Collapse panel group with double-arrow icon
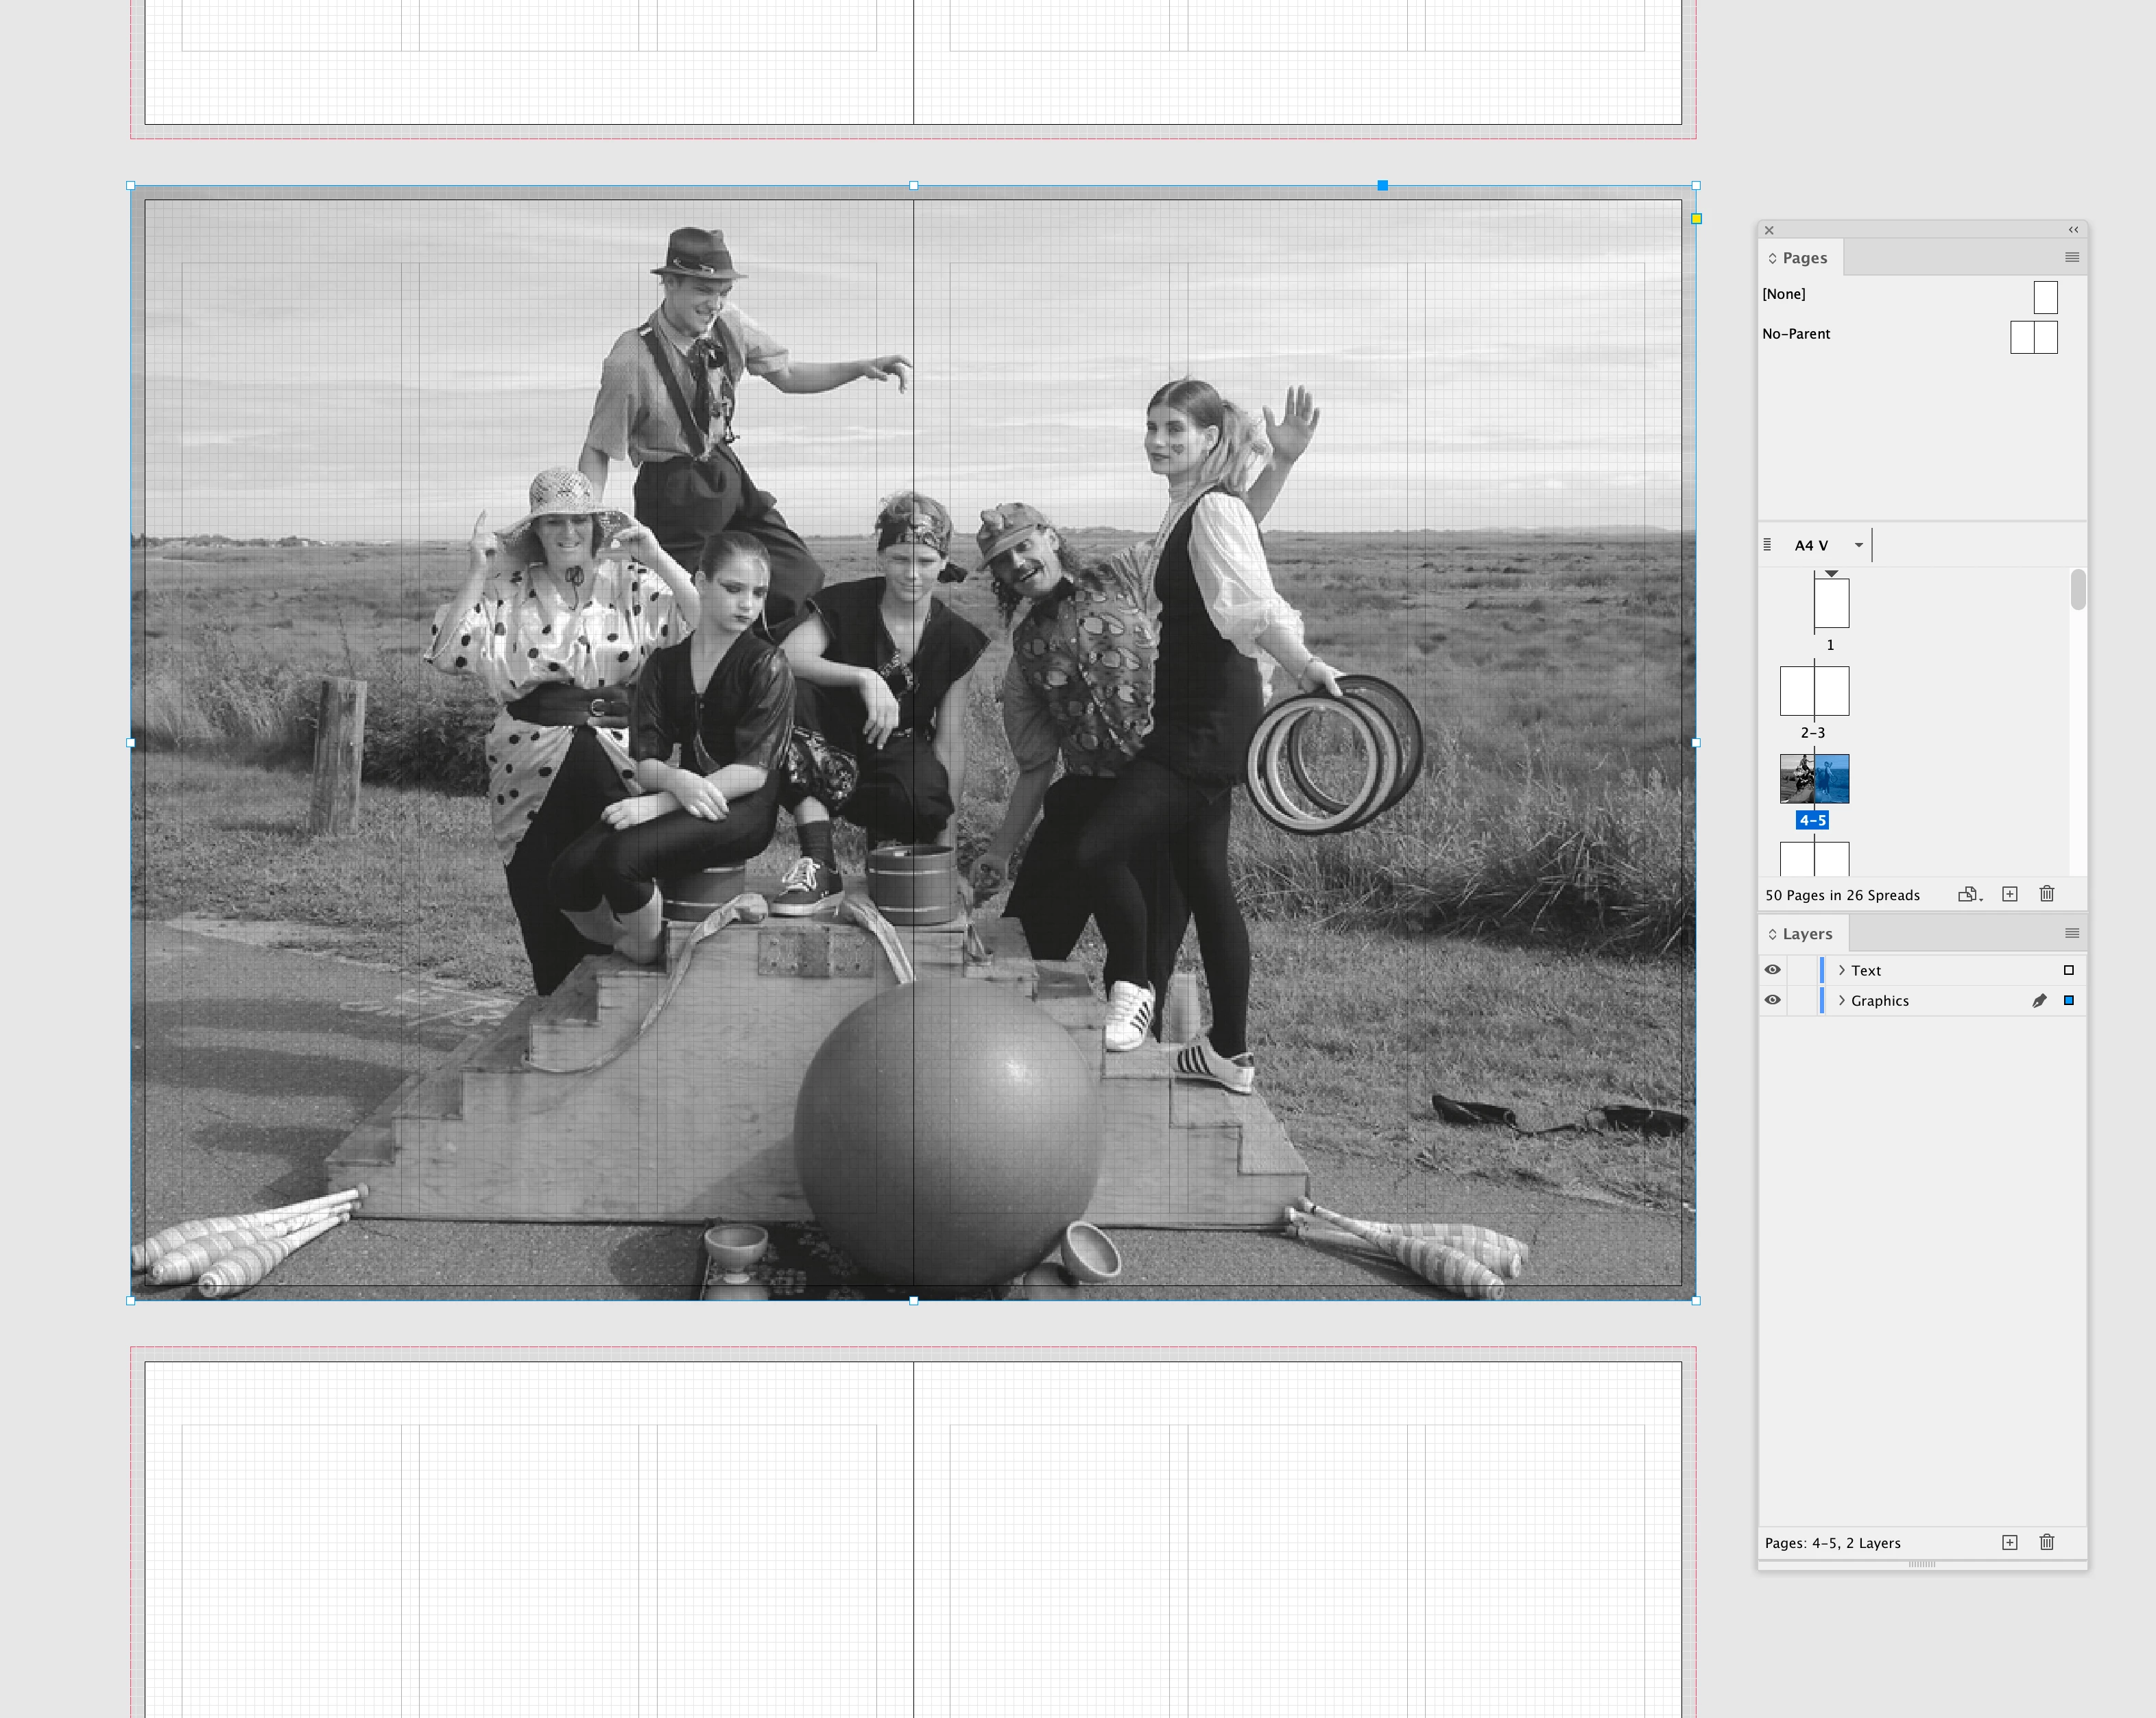Image resolution: width=2156 pixels, height=1718 pixels. click(x=2073, y=230)
